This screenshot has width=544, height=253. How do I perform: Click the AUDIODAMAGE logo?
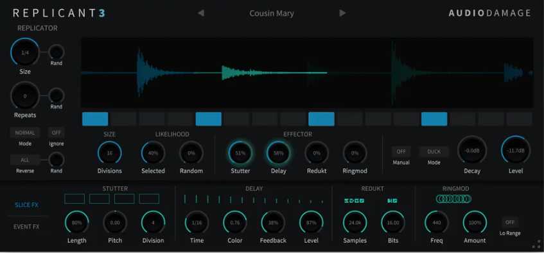pyautogui.click(x=489, y=13)
